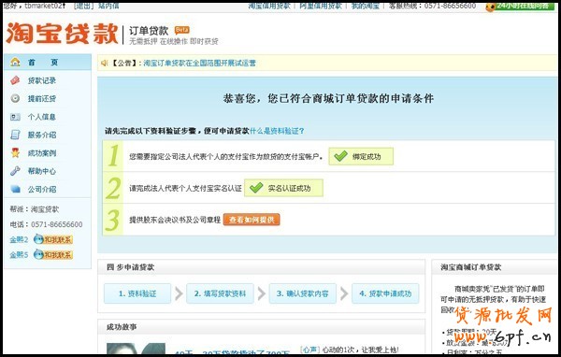
Task: Click the green checkmark in 绑定成功 box
Action: [340, 156]
